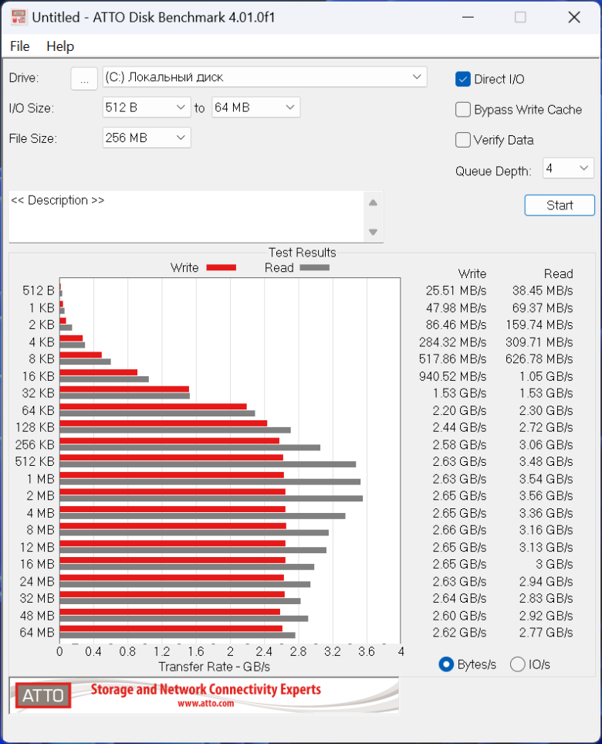Start the benchmark with the Start button
The image size is (602, 744).
(x=560, y=205)
